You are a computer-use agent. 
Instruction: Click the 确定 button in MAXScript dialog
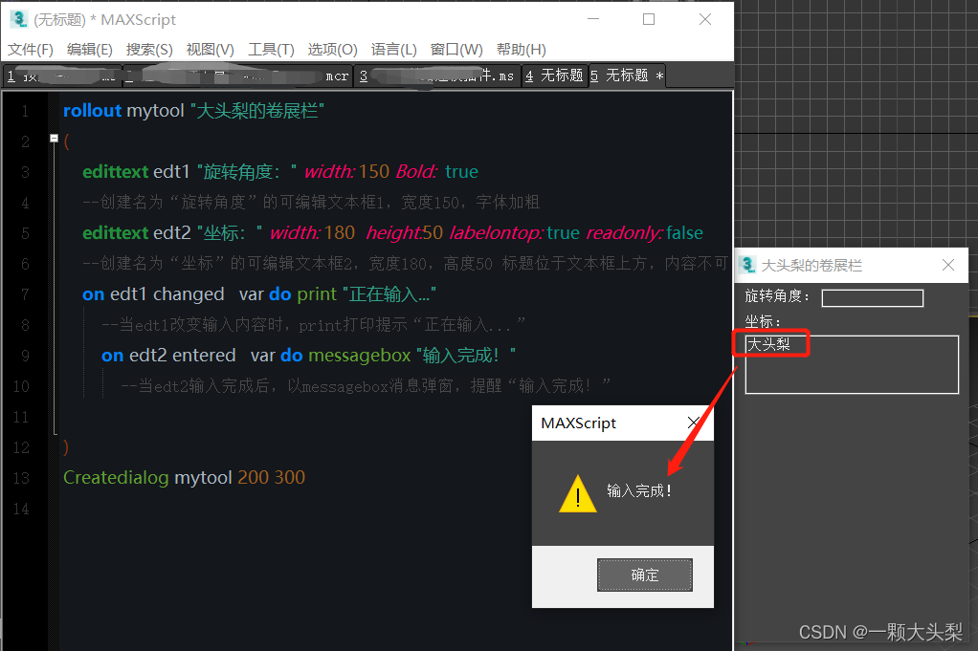(644, 575)
